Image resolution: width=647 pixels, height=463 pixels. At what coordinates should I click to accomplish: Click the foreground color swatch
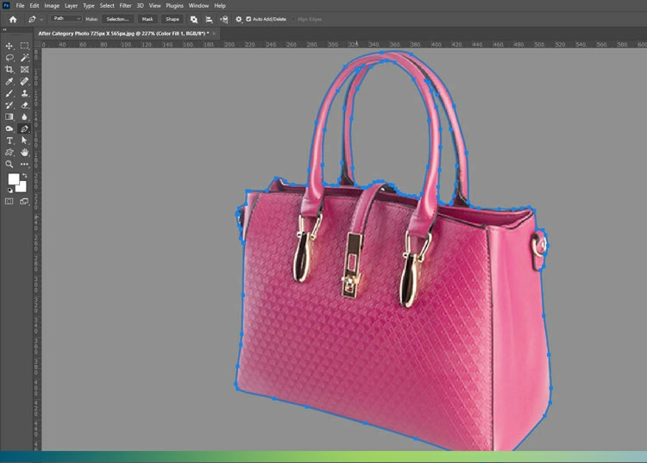click(x=14, y=179)
